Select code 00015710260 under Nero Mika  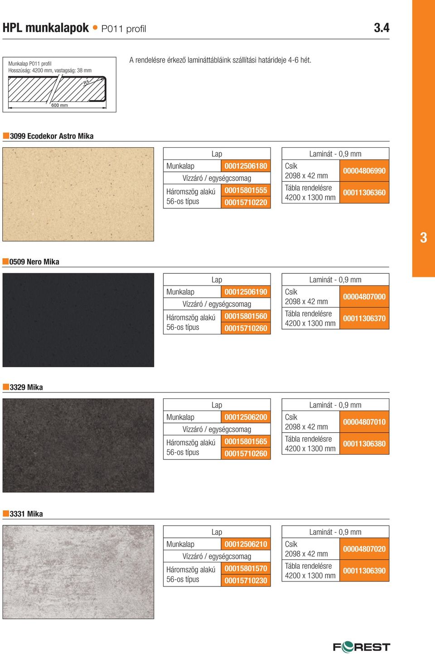[246, 329]
